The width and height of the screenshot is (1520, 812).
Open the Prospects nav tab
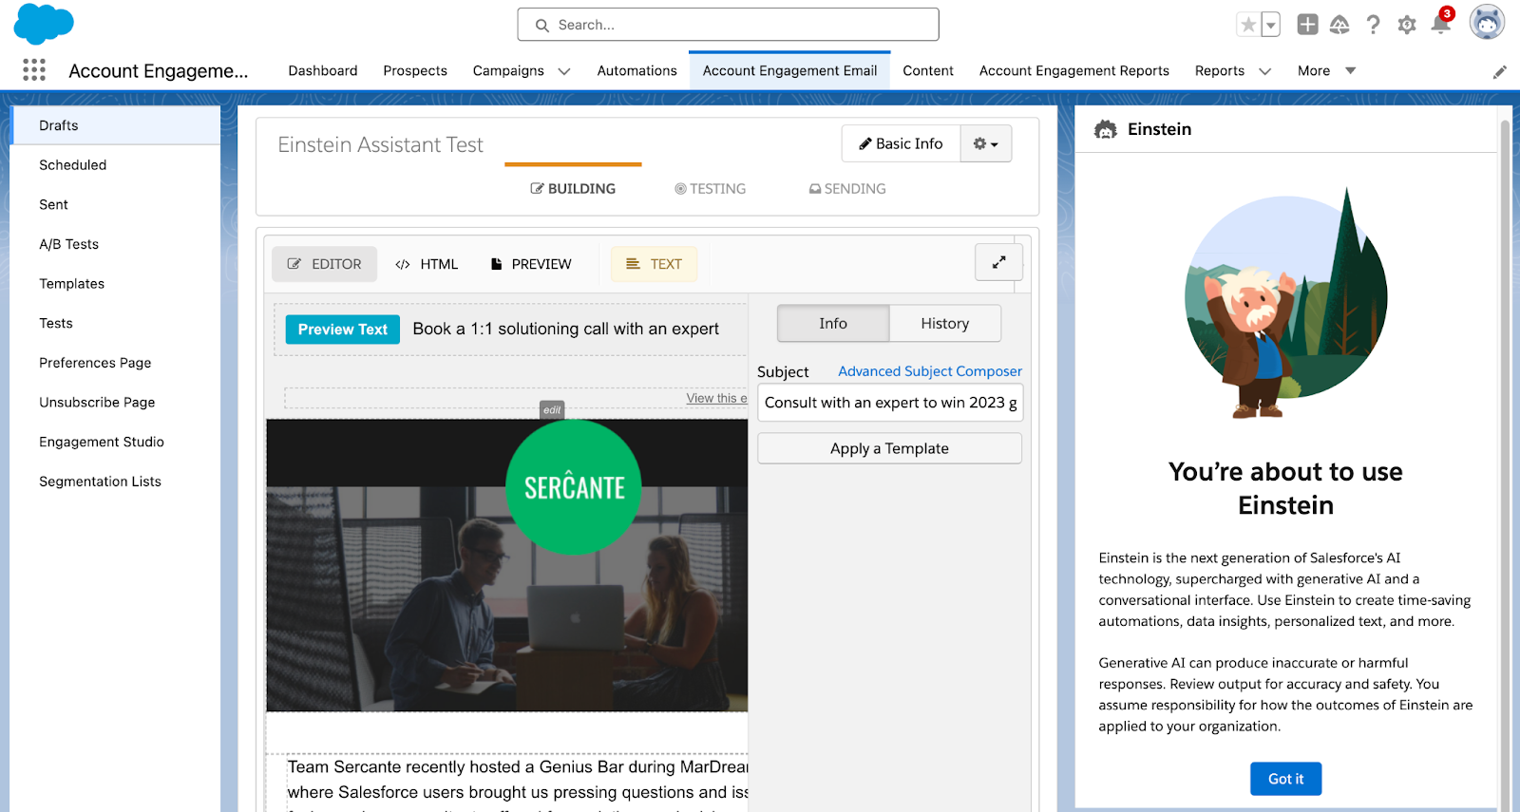pos(415,70)
